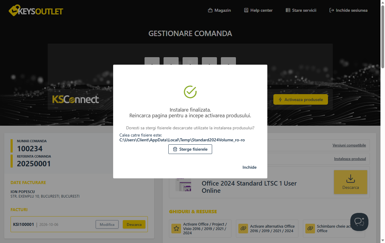Viewport: 385px width, 243px height.
Task: Click the Instalare finalizata message
Action: pos(190,110)
